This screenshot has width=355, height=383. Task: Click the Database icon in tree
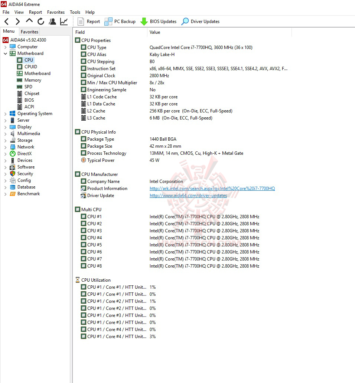(x=13, y=187)
